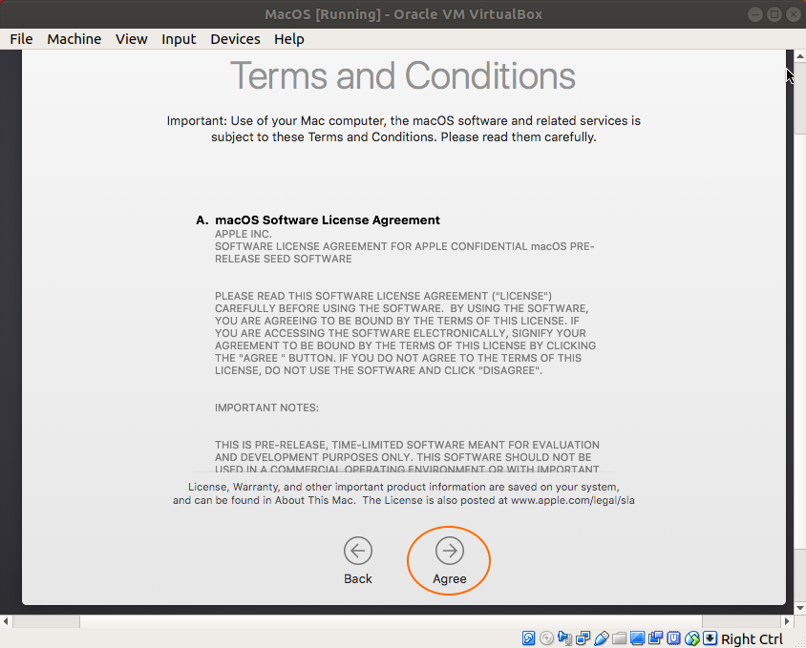
Task: Open the Help menu
Action: 289,39
